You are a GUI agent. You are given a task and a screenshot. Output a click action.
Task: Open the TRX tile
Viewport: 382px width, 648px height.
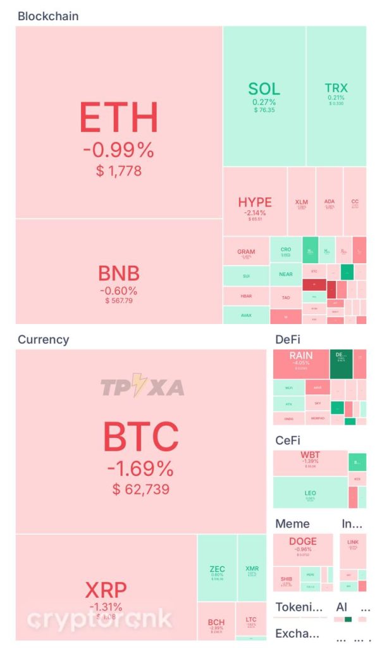336,96
